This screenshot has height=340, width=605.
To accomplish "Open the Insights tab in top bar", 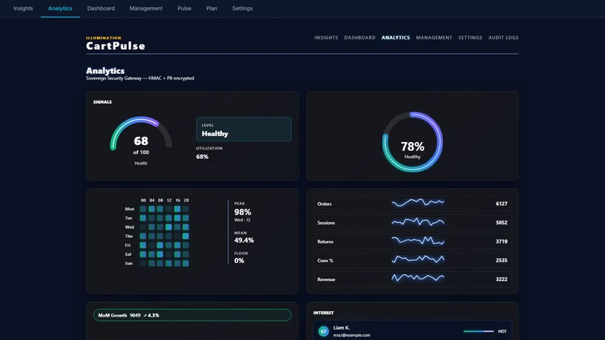I will coord(23,8).
